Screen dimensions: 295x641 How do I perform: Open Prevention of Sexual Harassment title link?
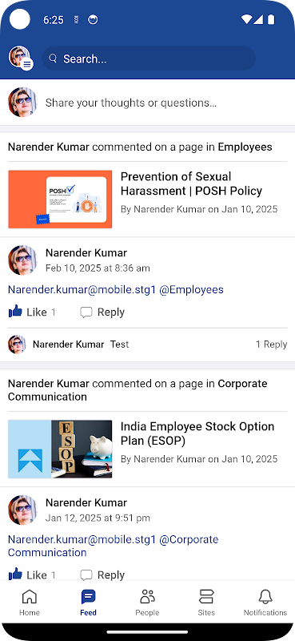click(191, 183)
